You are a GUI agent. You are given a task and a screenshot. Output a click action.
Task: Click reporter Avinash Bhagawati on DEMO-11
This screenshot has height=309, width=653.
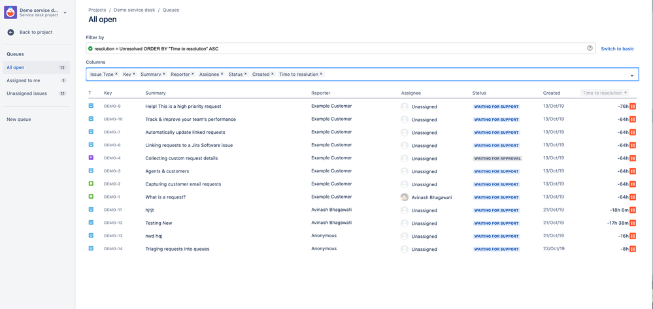pyautogui.click(x=331, y=210)
